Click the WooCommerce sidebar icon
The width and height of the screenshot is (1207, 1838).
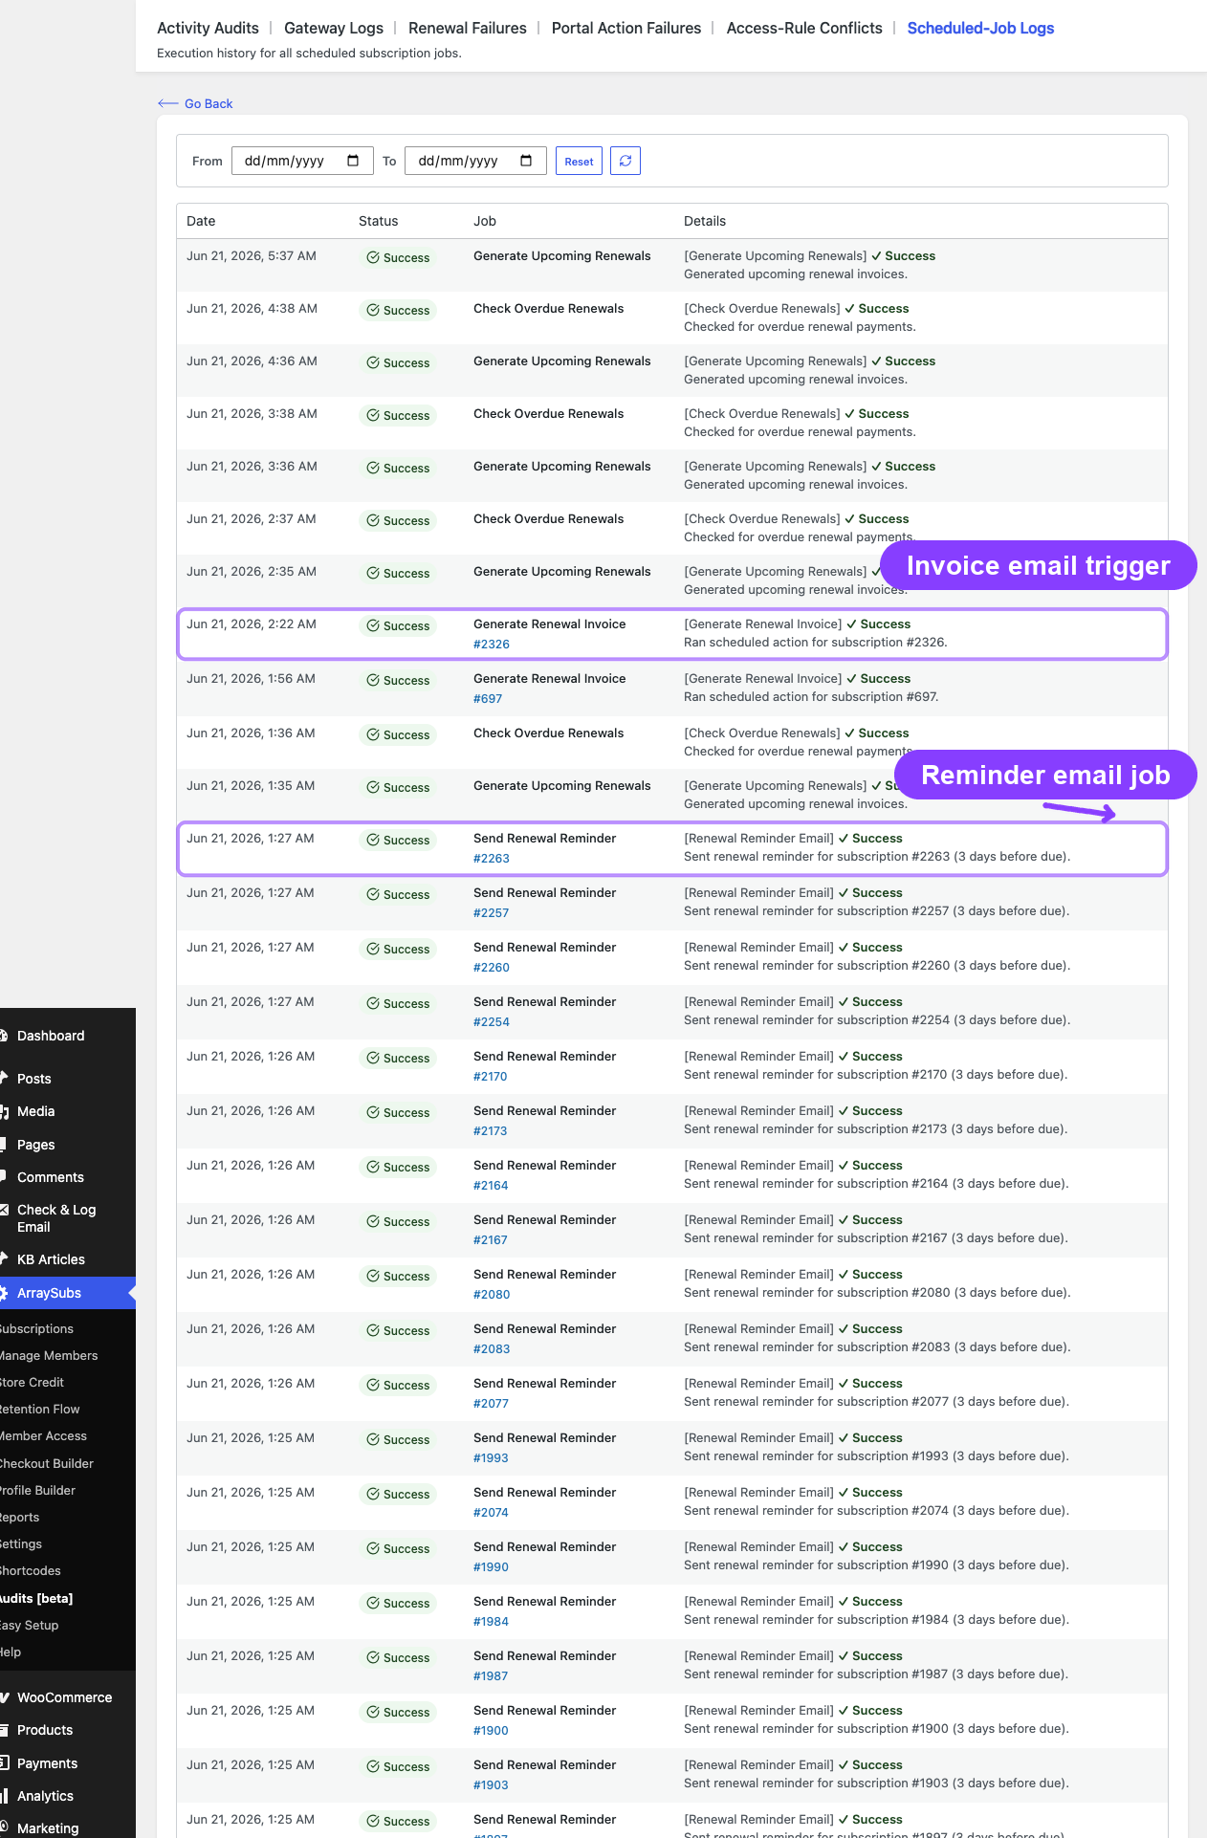coord(4,1697)
